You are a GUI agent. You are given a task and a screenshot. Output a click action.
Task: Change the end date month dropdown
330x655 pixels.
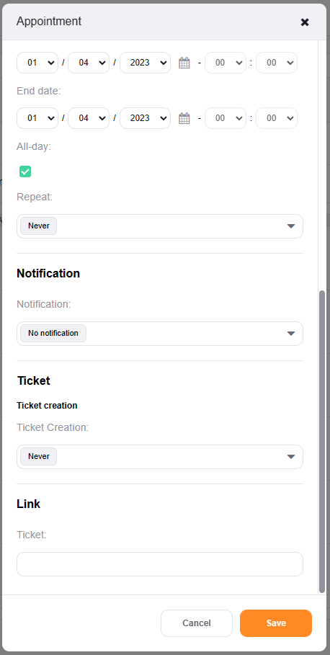click(89, 118)
